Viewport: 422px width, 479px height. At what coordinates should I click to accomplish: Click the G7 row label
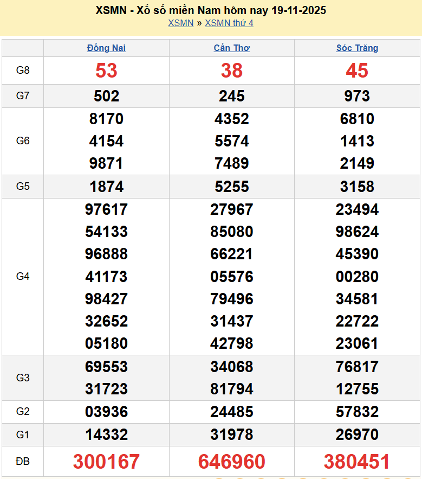click(x=23, y=96)
